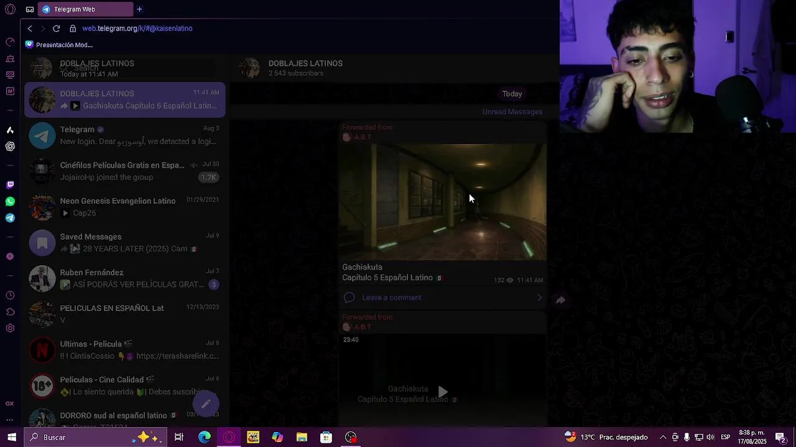Image resolution: width=796 pixels, height=447 pixels.
Task: Open the Extensions cube icon
Action: 10,312
